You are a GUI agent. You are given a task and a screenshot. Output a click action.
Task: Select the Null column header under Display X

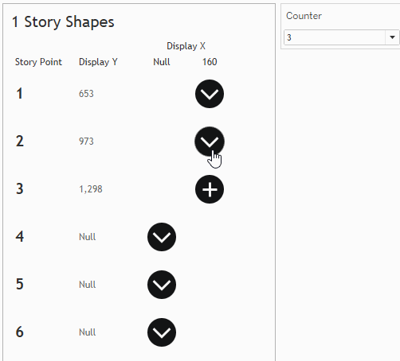click(x=162, y=62)
